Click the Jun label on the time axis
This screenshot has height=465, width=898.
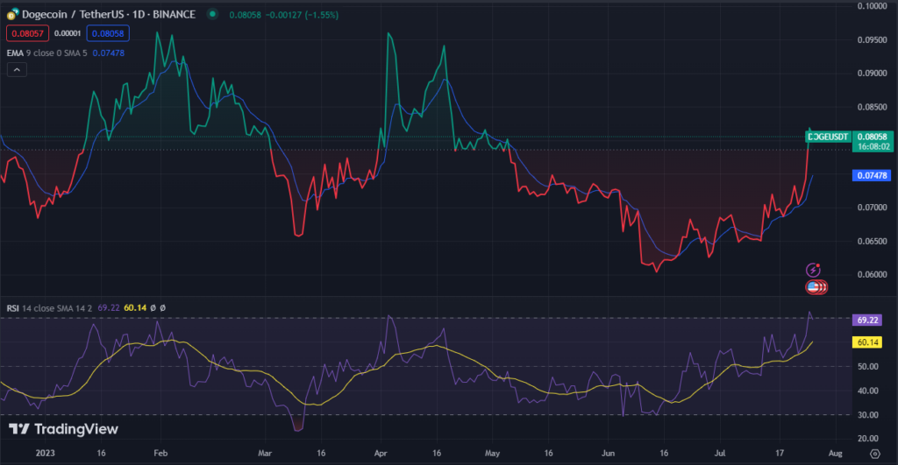pos(608,453)
